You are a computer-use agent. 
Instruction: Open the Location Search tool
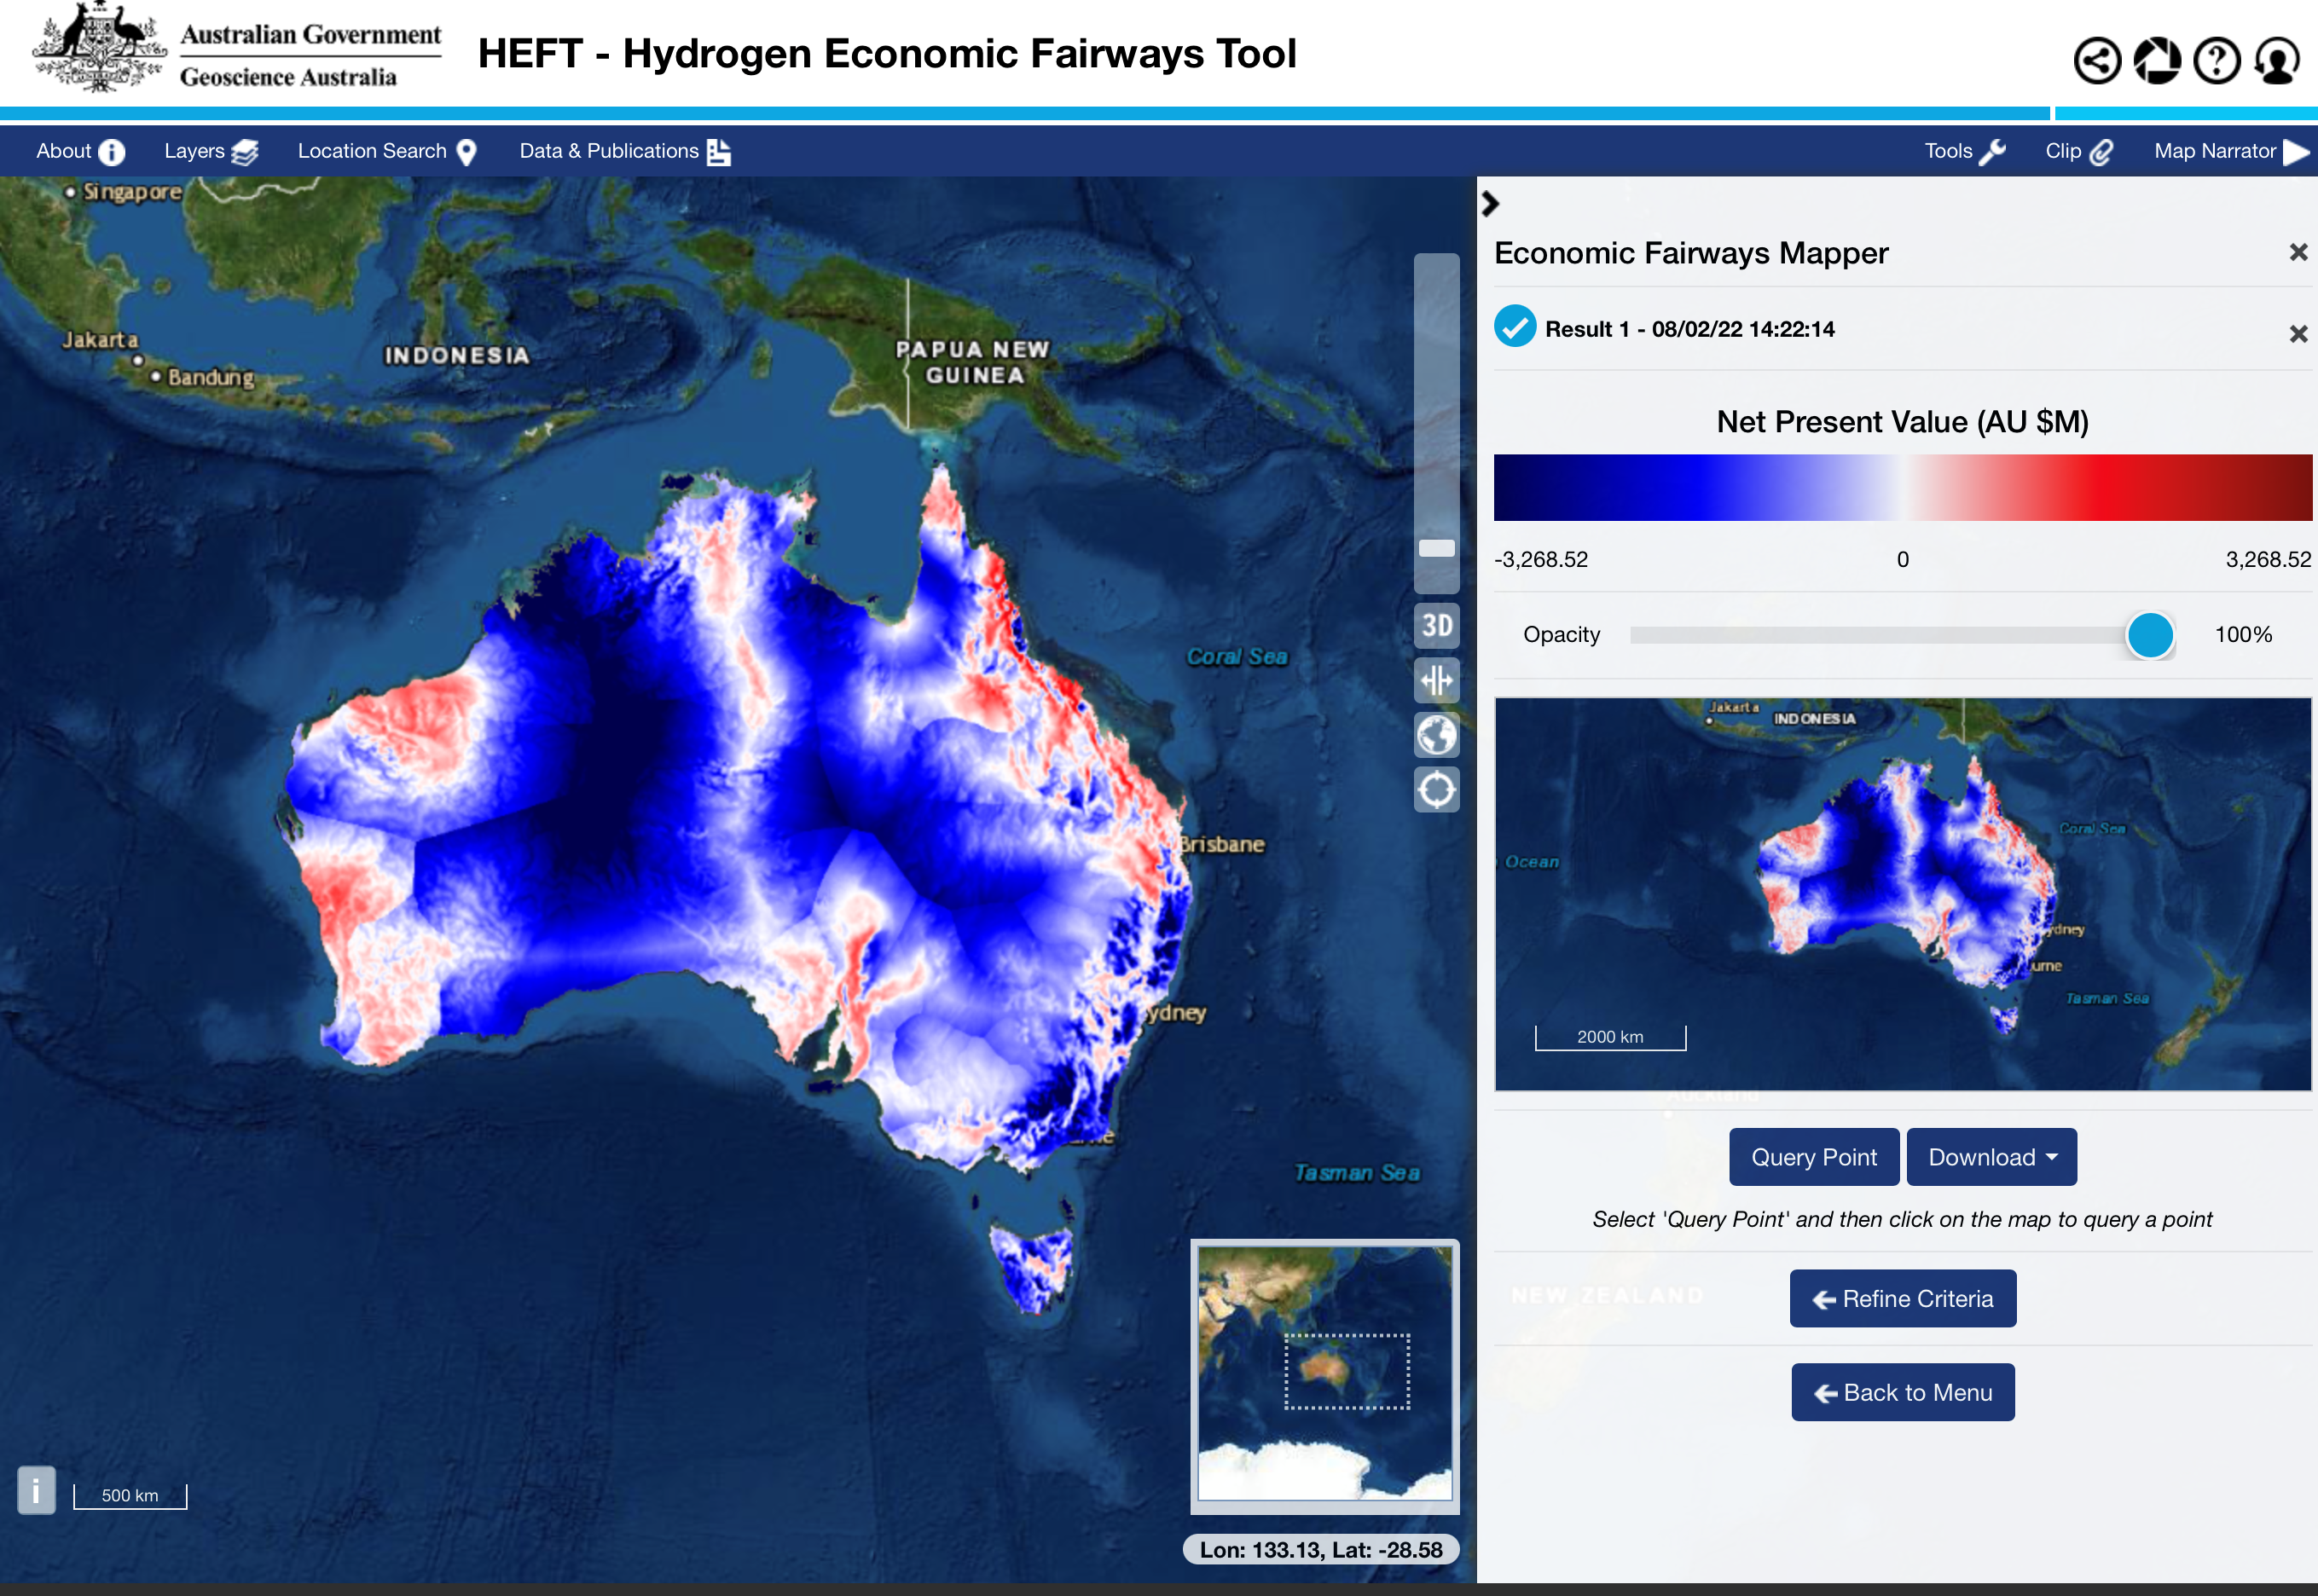pos(385,152)
